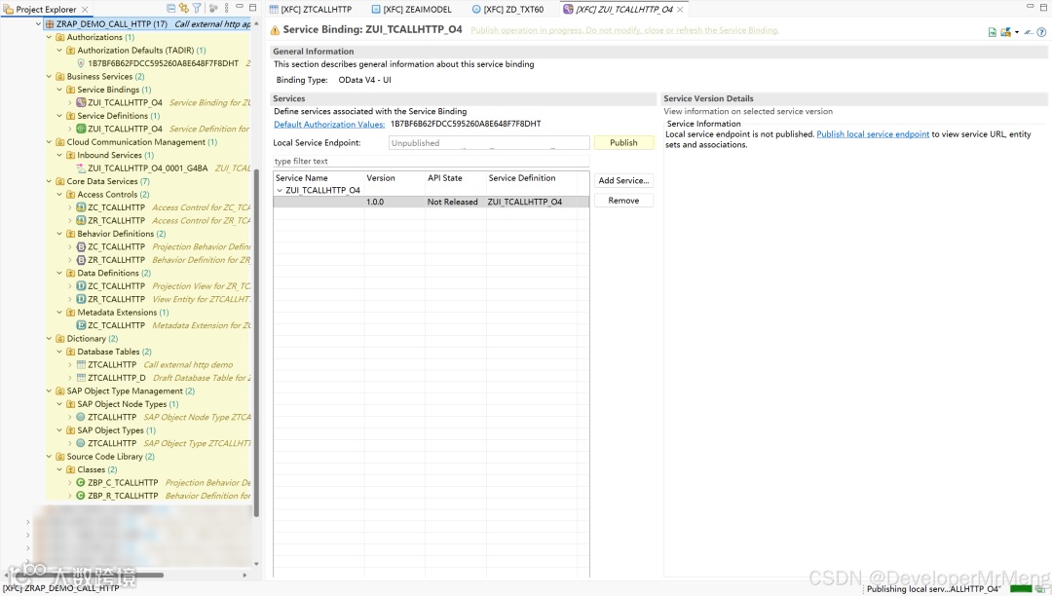The image size is (1052, 596).
Task: Collapse ZUI_TCALLHTTP_O4 row in services table
Action: [280, 191]
